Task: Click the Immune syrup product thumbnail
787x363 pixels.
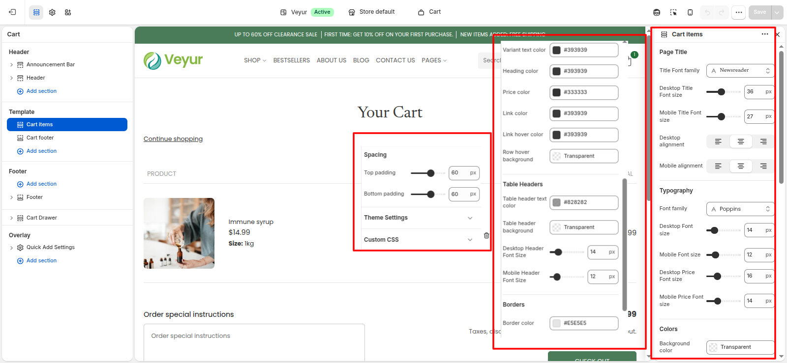Action: (179, 233)
